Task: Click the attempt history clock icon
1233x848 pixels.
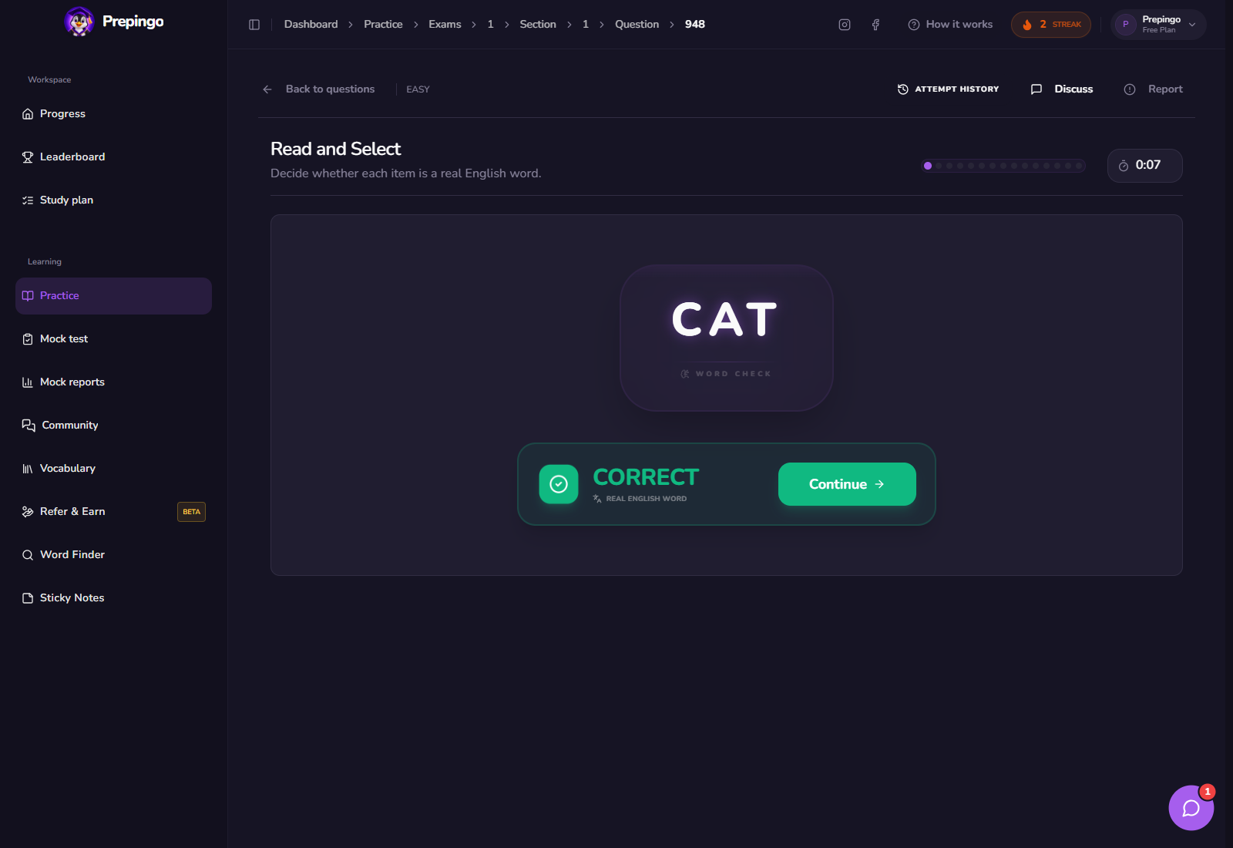Action: click(x=903, y=89)
